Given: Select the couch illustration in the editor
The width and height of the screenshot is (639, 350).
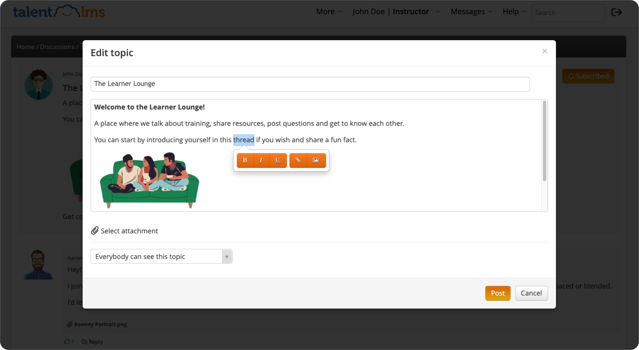Looking at the screenshot, I should pos(150,180).
